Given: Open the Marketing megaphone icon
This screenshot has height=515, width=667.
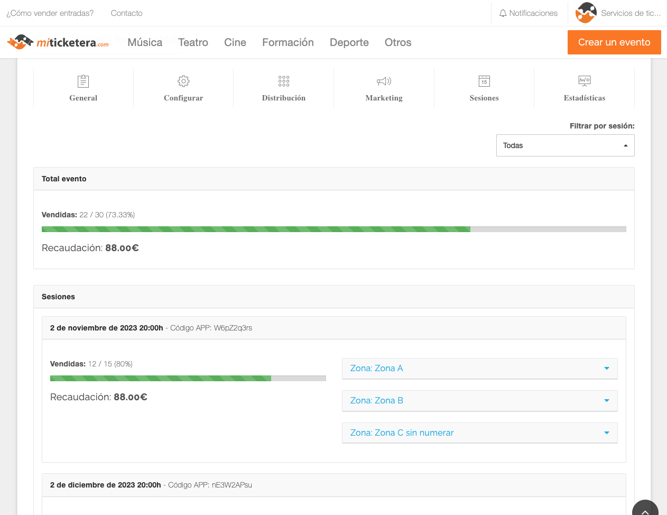Looking at the screenshot, I should click(x=384, y=81).
